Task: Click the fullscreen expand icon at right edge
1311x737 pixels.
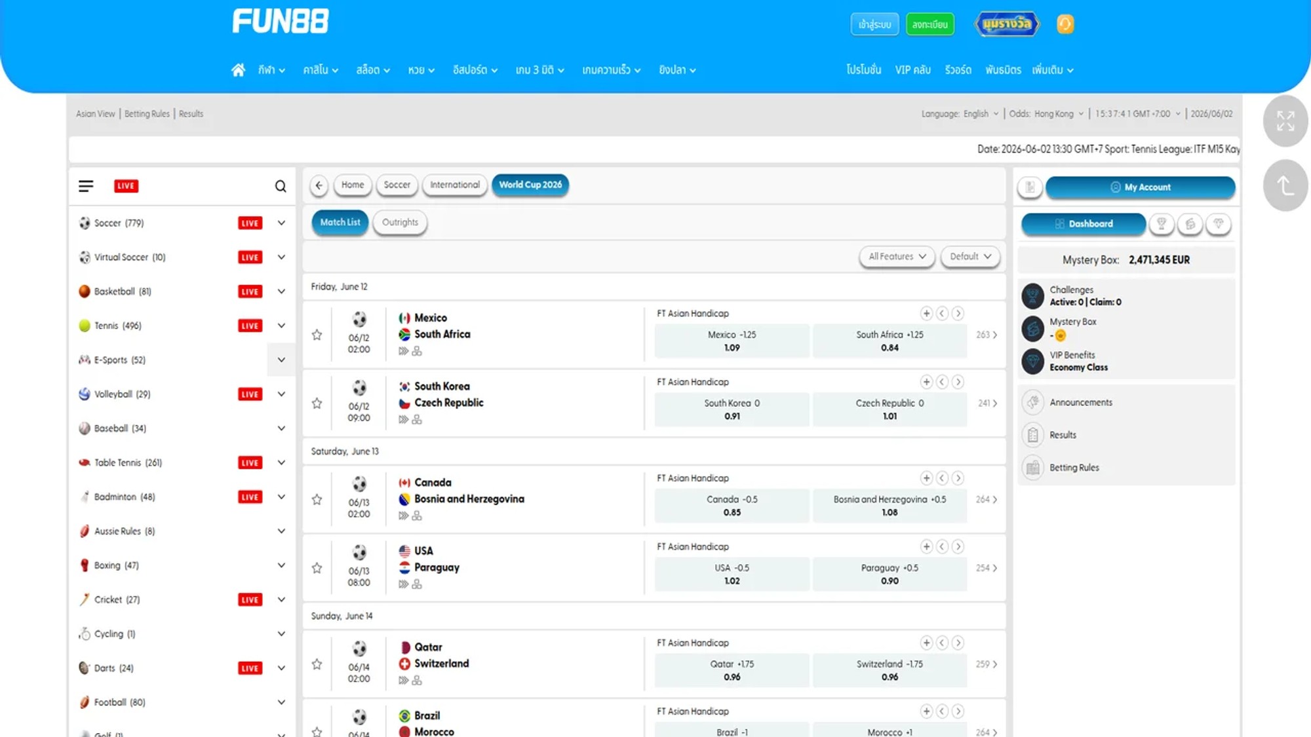Action: [1285, 121]
